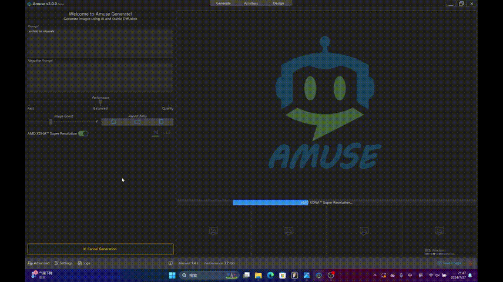Screen dimensions: 503x282
Task: Select the first image placeholder thumbnail
Action: tap(214, 231)
